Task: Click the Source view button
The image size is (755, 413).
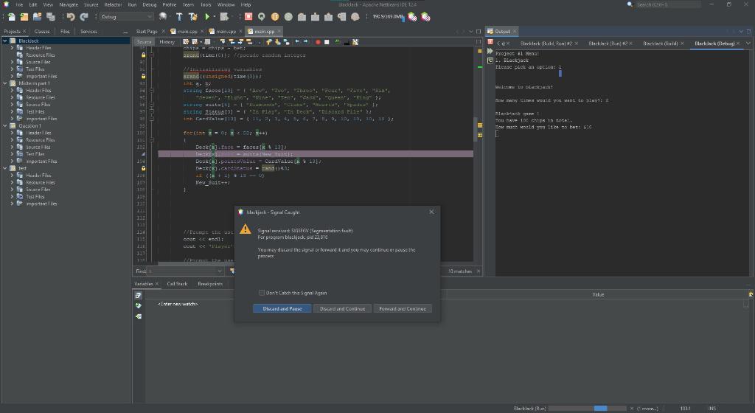Action: [144, 42]
